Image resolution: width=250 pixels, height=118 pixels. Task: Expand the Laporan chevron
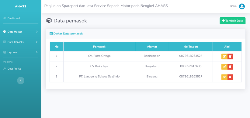37,52
